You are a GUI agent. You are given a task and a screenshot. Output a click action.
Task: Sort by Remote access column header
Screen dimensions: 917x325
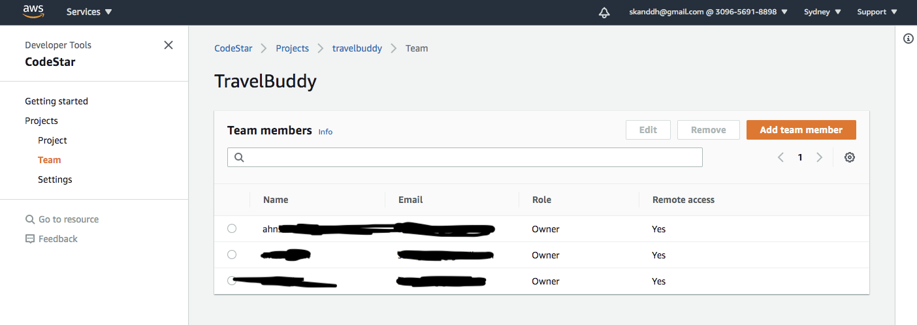point(683,200)
